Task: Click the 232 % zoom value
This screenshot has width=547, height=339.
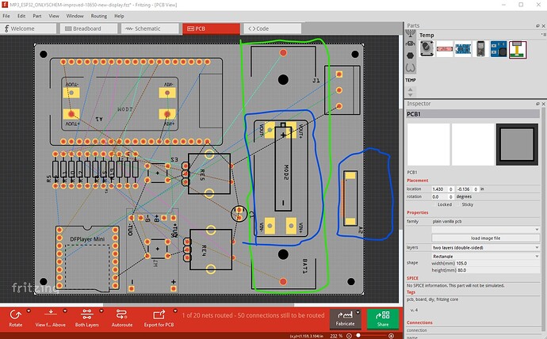Action: [336, 336]
